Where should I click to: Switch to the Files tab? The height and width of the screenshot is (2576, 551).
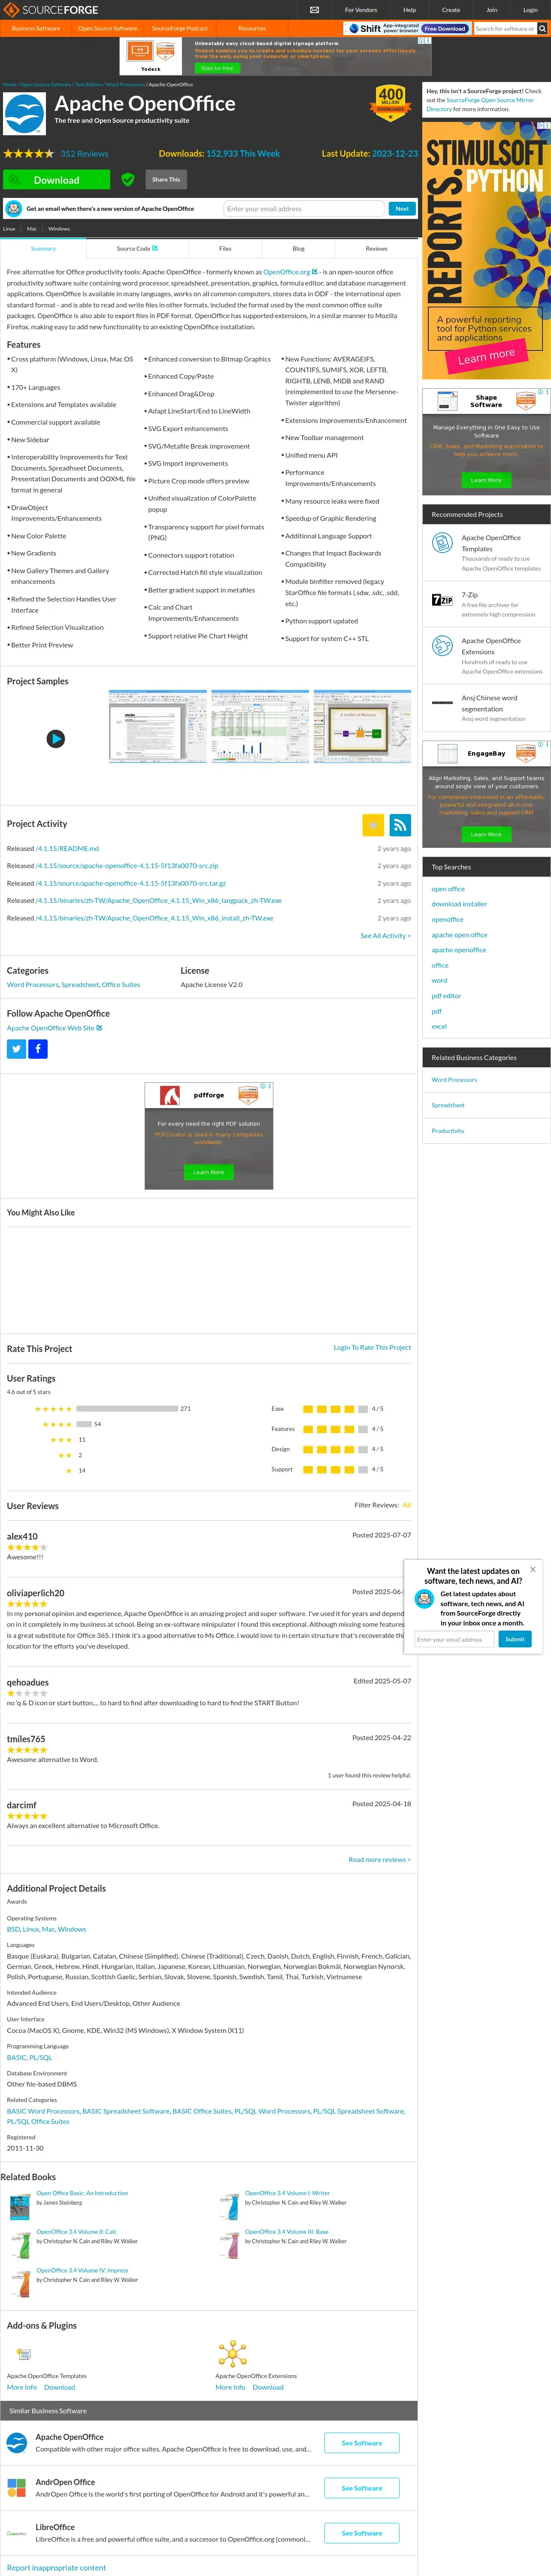pyautogui.click(x=225, y=248)
